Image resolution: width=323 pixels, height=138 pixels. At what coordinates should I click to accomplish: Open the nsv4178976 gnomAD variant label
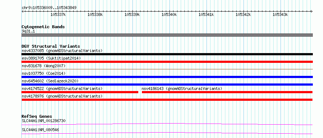point(62,96)
